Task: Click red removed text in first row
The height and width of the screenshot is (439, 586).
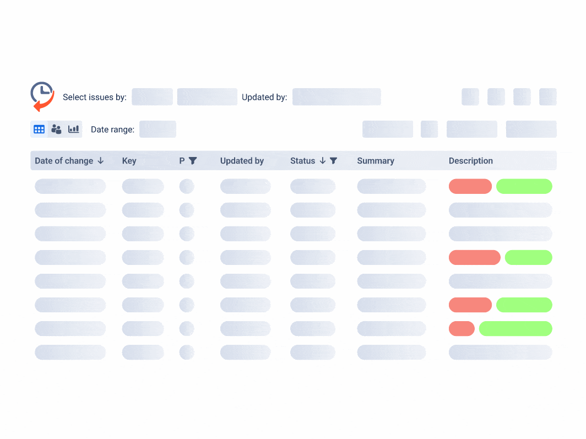Action: coord(470,186)
